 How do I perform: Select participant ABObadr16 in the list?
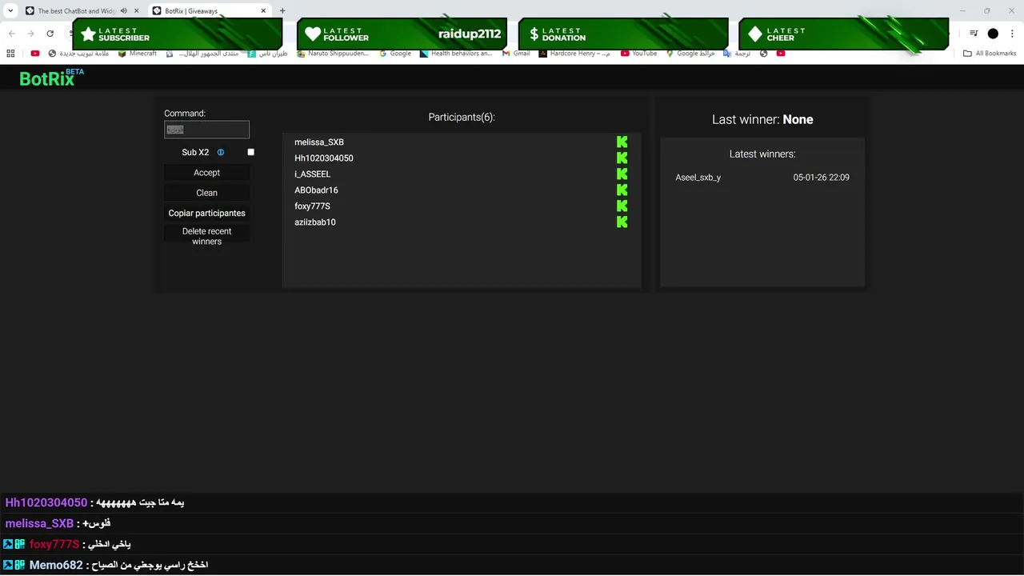[x=316, y=190]
